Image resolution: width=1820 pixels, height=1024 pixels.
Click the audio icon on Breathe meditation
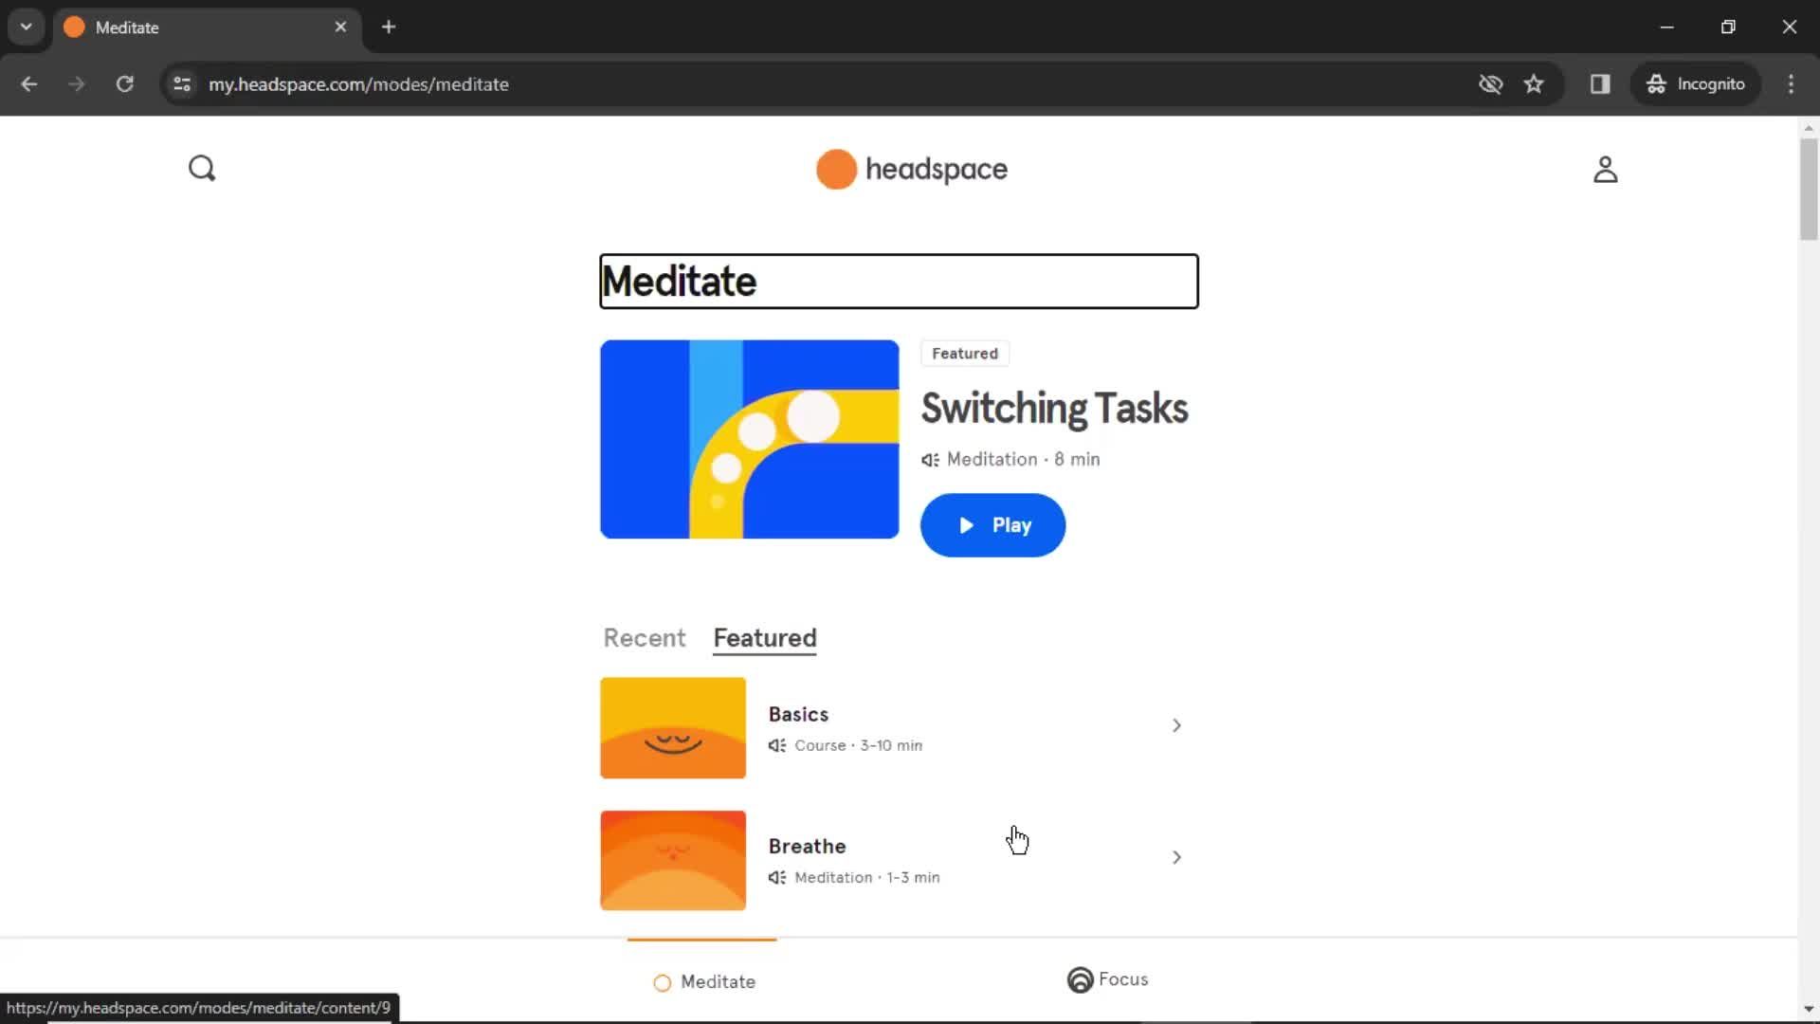click(x=776, y=876)
